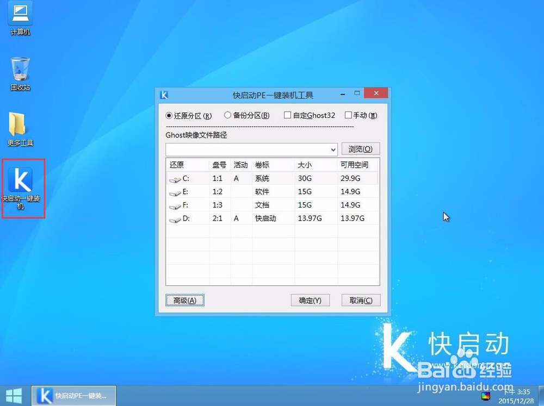544x406 pixels.
Task: Confirm with the 确定(Y) button
Action: pyautogui.click(x=310, y=300)
